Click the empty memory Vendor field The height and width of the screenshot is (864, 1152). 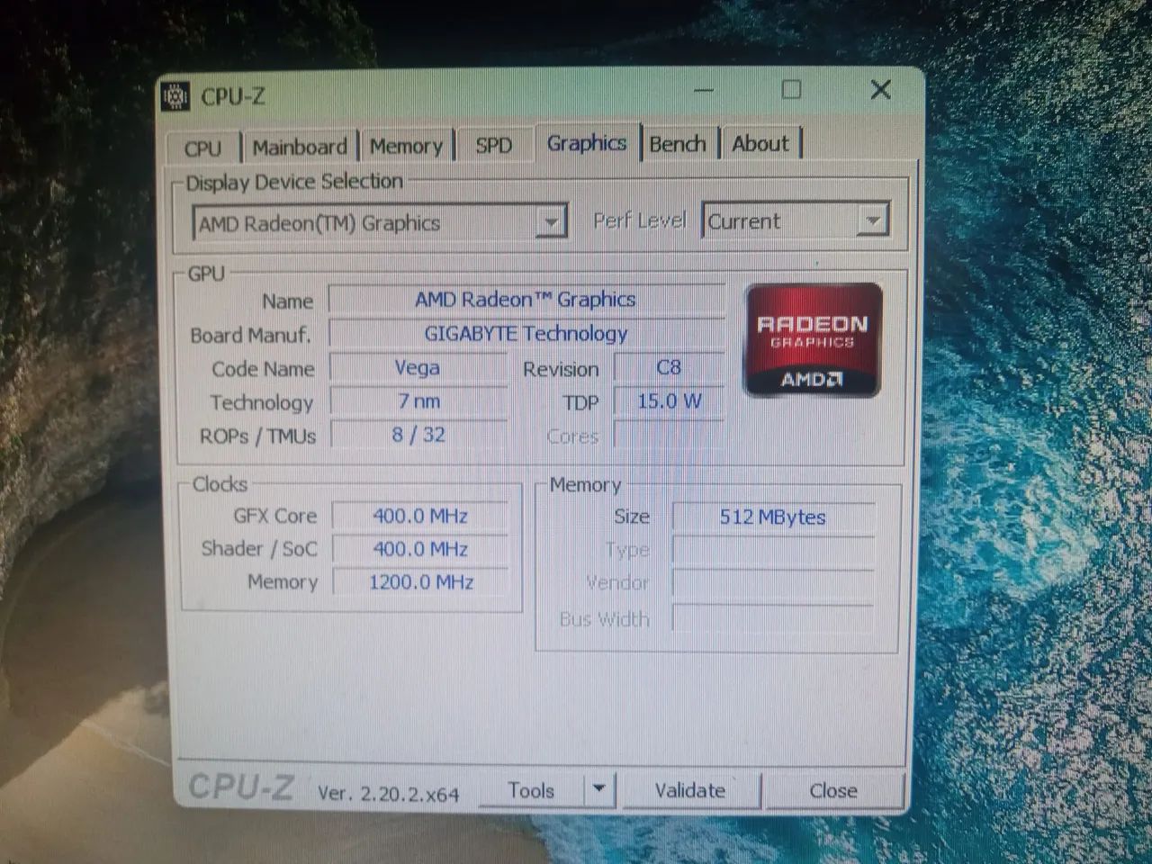(773, 584)
